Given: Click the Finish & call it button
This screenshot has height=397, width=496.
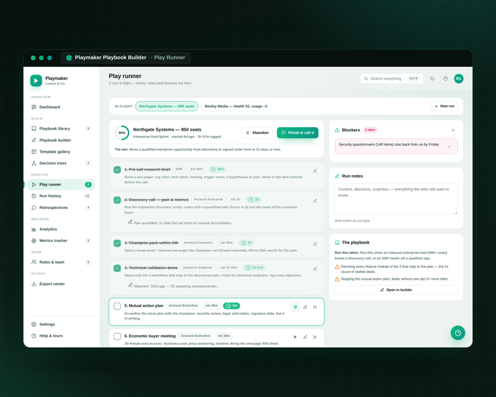Looking at the screenshot, I should tap(298, 133).
